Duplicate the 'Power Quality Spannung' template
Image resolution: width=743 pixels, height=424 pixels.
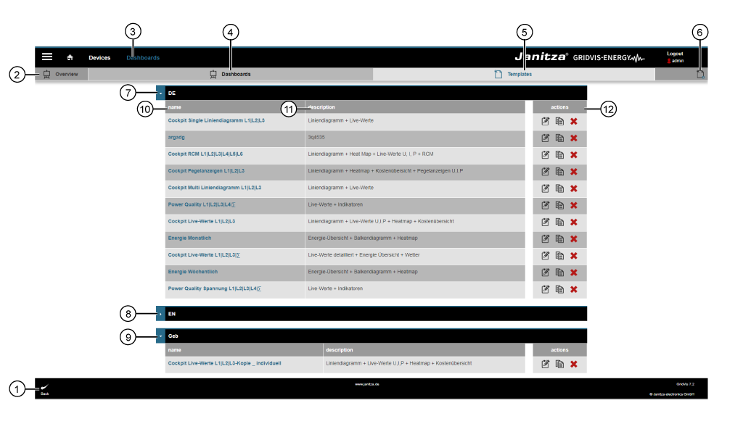(559, 290)
